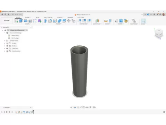Switch to the Utilities tab

pos(81,17)
